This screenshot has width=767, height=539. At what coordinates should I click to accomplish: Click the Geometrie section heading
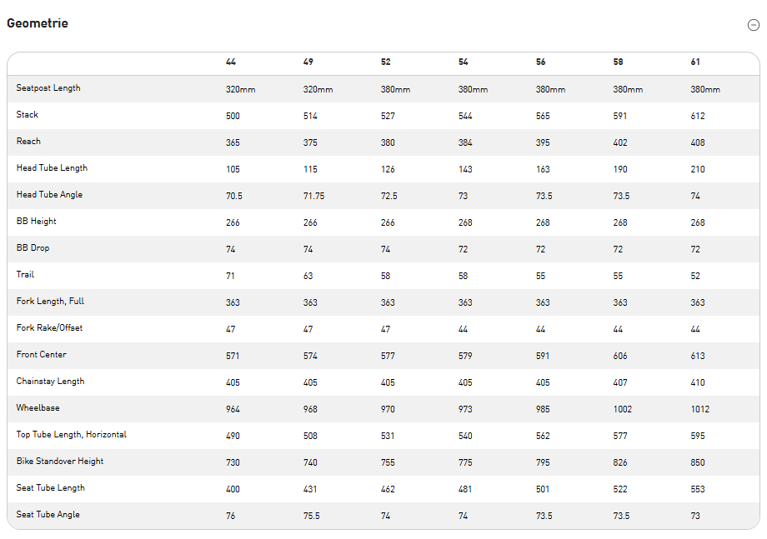coord(38,23)
